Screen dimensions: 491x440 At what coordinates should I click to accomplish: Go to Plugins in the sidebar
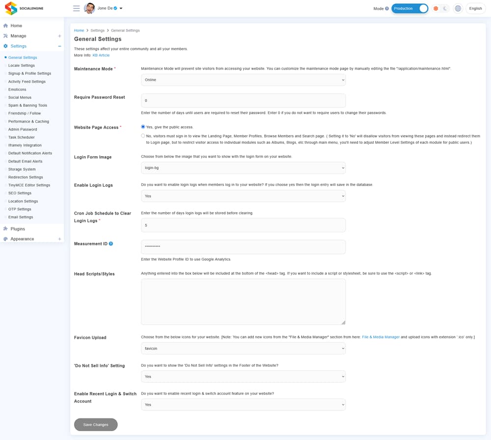18,229
